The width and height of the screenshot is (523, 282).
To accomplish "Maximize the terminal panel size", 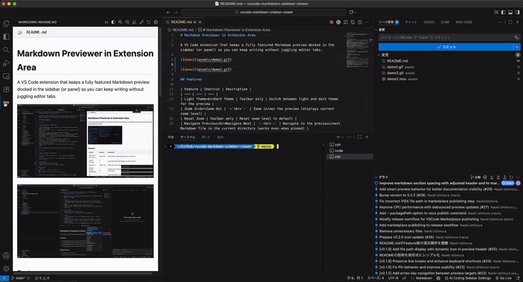I will click(360, 137).
